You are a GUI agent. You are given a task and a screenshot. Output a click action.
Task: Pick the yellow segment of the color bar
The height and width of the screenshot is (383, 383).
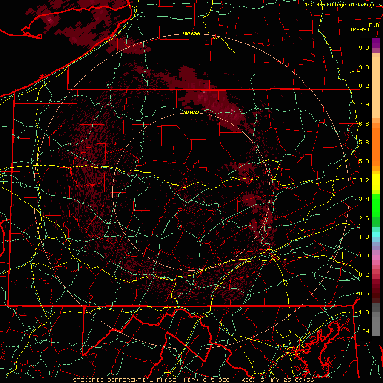[376, 182]
